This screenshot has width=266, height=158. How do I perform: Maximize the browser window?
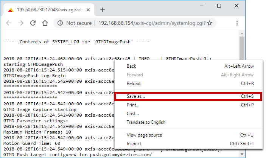tap(219, 6)
